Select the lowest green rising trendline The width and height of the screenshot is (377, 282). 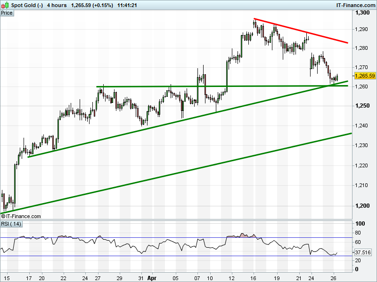pos(176,173)
